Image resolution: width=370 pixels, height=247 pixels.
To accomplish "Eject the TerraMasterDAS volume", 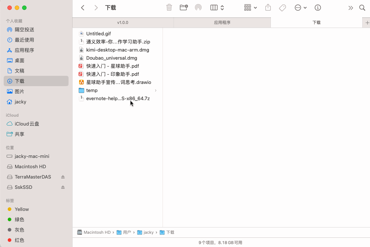I will pyautogui.click(x=63, y=177).
